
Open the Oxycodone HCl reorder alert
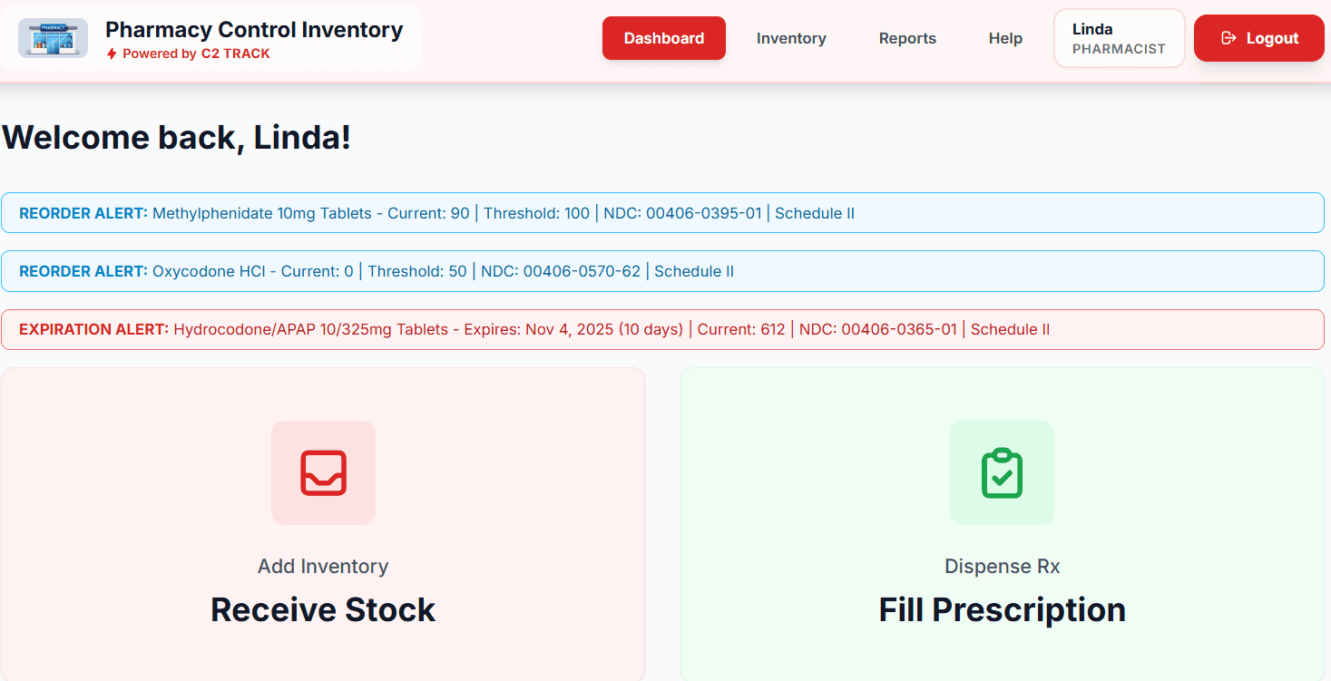click(x=662, y=271)
